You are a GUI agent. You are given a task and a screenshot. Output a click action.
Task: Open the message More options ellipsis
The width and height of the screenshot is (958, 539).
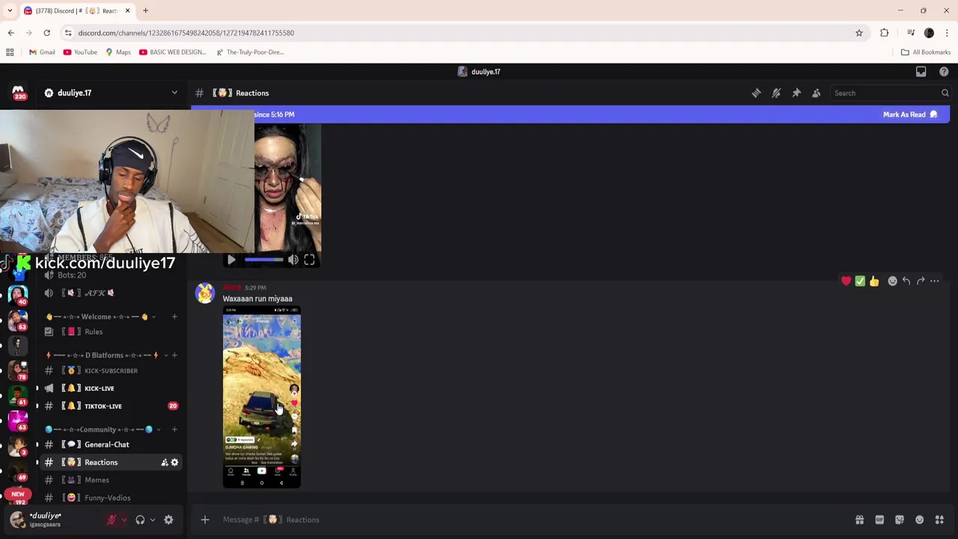tap(935, 281)
